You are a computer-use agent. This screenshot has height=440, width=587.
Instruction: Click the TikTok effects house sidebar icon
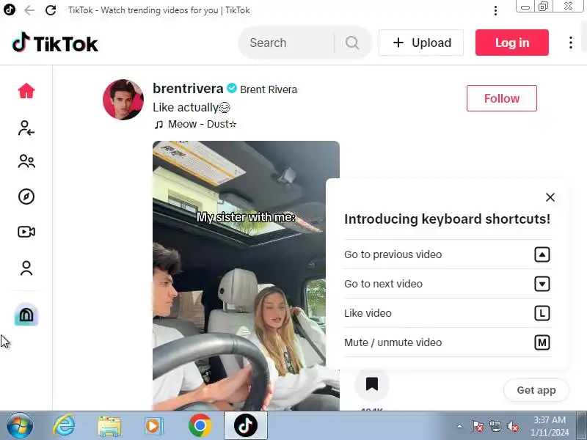click(26, 315)
